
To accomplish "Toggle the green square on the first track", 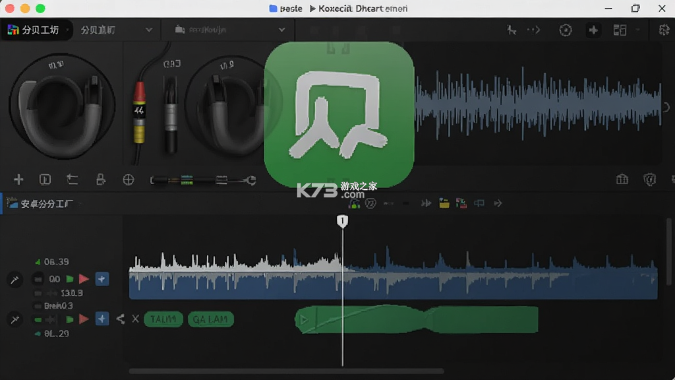I will (x=69, y=279).
